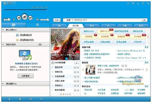Add 荷塘月色 to playlist
This screenshot has height=103, width=152.
(x=78, y=72)
